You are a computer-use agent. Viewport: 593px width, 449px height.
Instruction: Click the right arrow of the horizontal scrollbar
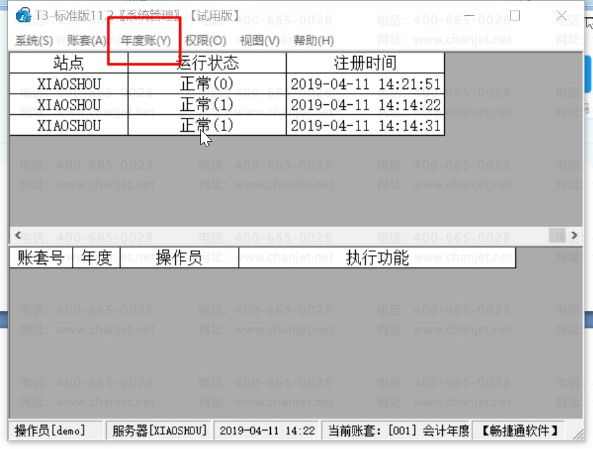(574, 235)
